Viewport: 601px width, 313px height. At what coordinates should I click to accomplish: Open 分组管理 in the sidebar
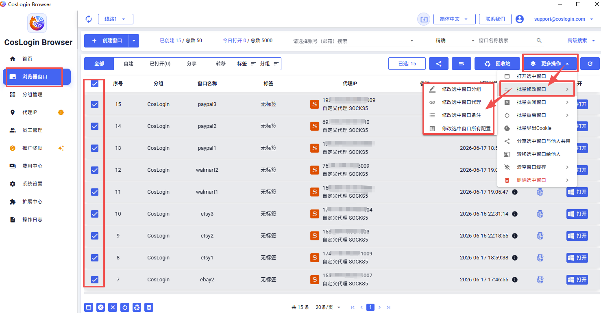tap(37, 95)
